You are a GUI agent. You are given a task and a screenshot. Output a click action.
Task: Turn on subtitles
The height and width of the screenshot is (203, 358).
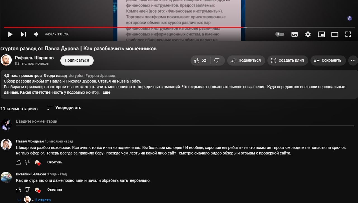(294, 34)
